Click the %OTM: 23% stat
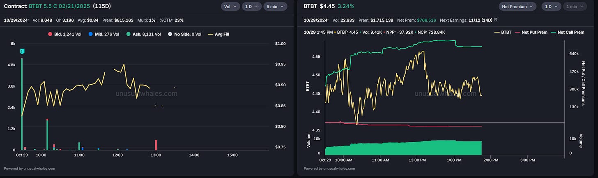The height and width of the screenshot is (178, 598). pos(171,20)
